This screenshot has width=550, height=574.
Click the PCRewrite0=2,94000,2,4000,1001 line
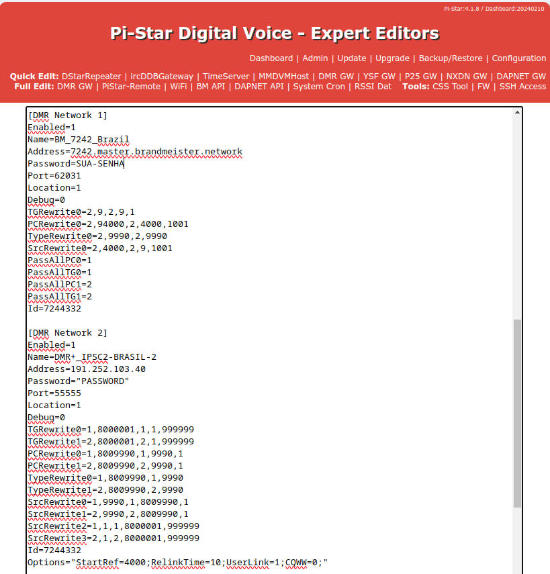pos(108,224)
